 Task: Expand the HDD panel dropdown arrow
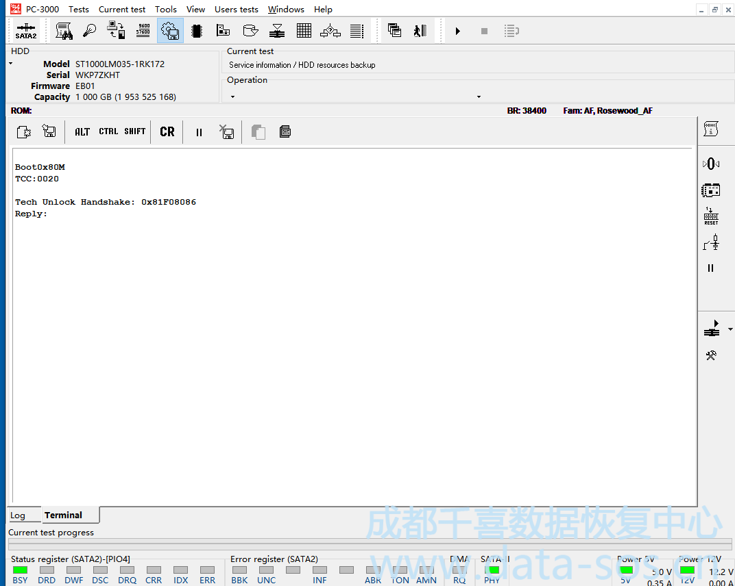(x=11, y=64)
